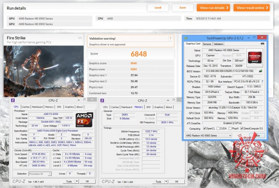This screenshot has width=279, height=188.
Task: Click the Load button in Run details
Action: coord(158,8)
